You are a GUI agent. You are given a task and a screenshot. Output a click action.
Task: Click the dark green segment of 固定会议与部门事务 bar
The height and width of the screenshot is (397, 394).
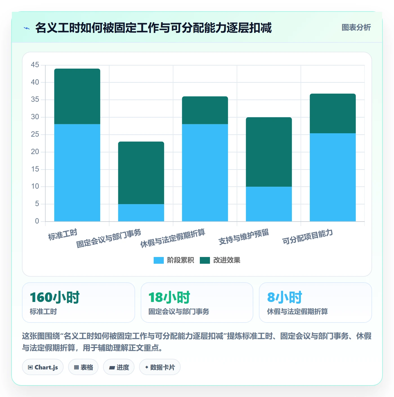[x=141, y=173]
